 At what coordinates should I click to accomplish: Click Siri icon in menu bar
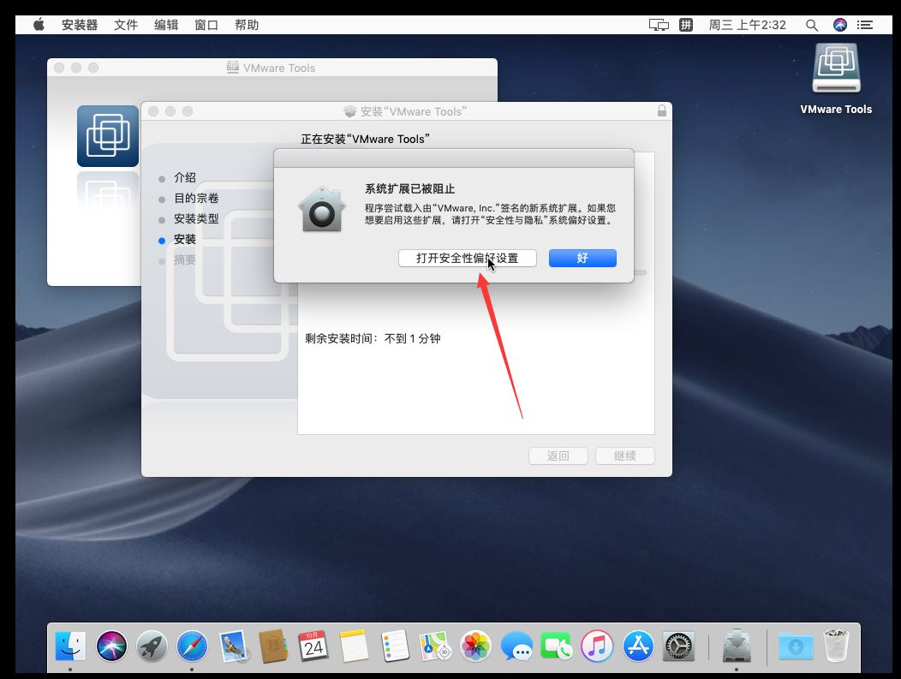(840, 25)
